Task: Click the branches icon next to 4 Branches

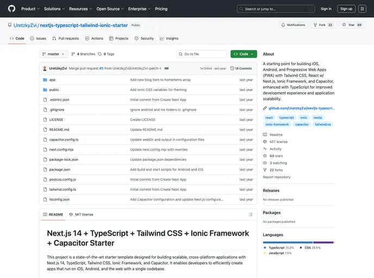Action: click(x=73, y=54)
